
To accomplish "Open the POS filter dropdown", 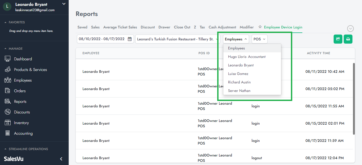I will point(259,39).
